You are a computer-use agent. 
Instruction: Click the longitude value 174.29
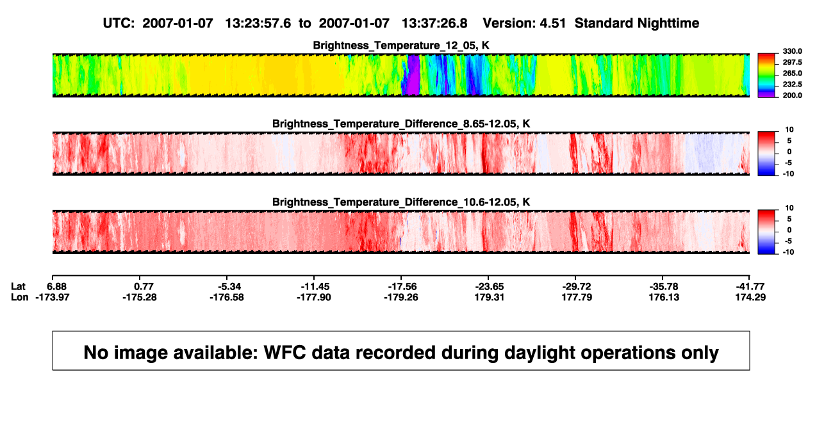coord(750,297)
